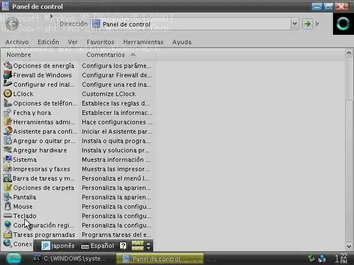Click the tray icon with blue cubes
354x265 pixels.
[x=322, y=258]
